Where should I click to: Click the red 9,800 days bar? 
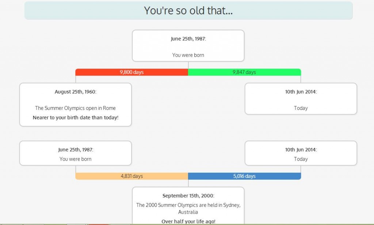click(x=131, y=72)
